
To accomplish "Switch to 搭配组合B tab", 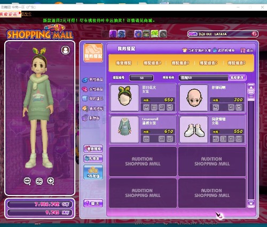I will (180, 63).
